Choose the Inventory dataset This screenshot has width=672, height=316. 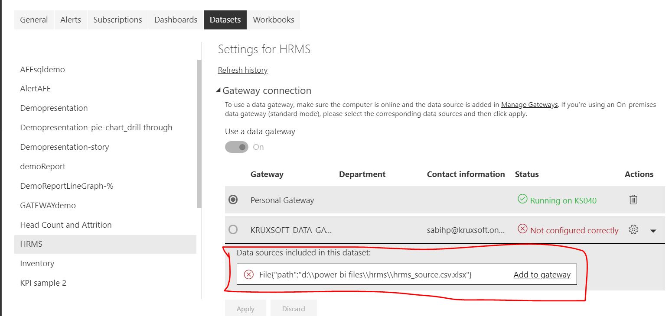pos(37,264)
